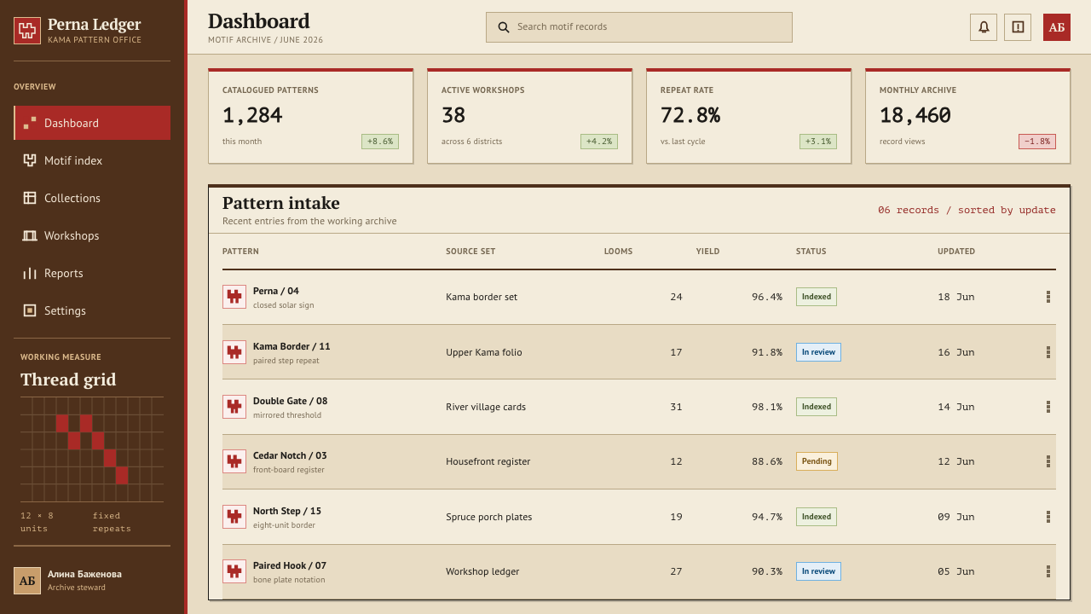
Task: Click the Pending badge on Cedar Notch / 03
Action: point(817,461)
